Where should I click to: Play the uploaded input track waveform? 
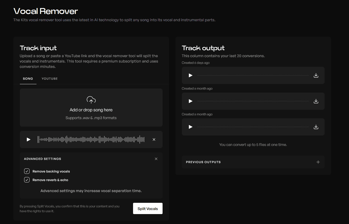pos(28,139)
